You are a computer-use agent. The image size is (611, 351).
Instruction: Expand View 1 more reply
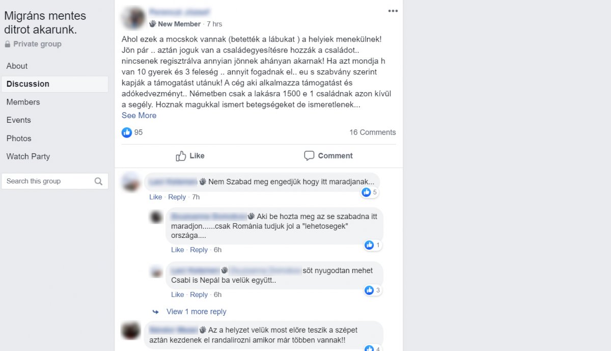coord(197,312)
